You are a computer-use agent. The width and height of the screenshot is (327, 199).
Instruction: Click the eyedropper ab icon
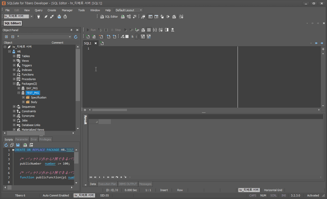[122, 36]
